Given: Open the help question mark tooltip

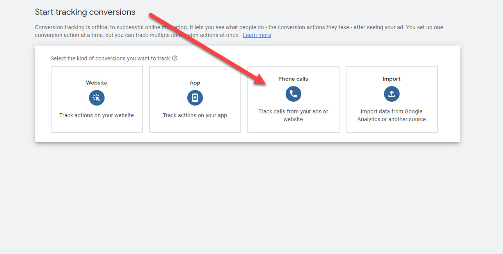Looking at the screenshot, I should coord(175,58).
